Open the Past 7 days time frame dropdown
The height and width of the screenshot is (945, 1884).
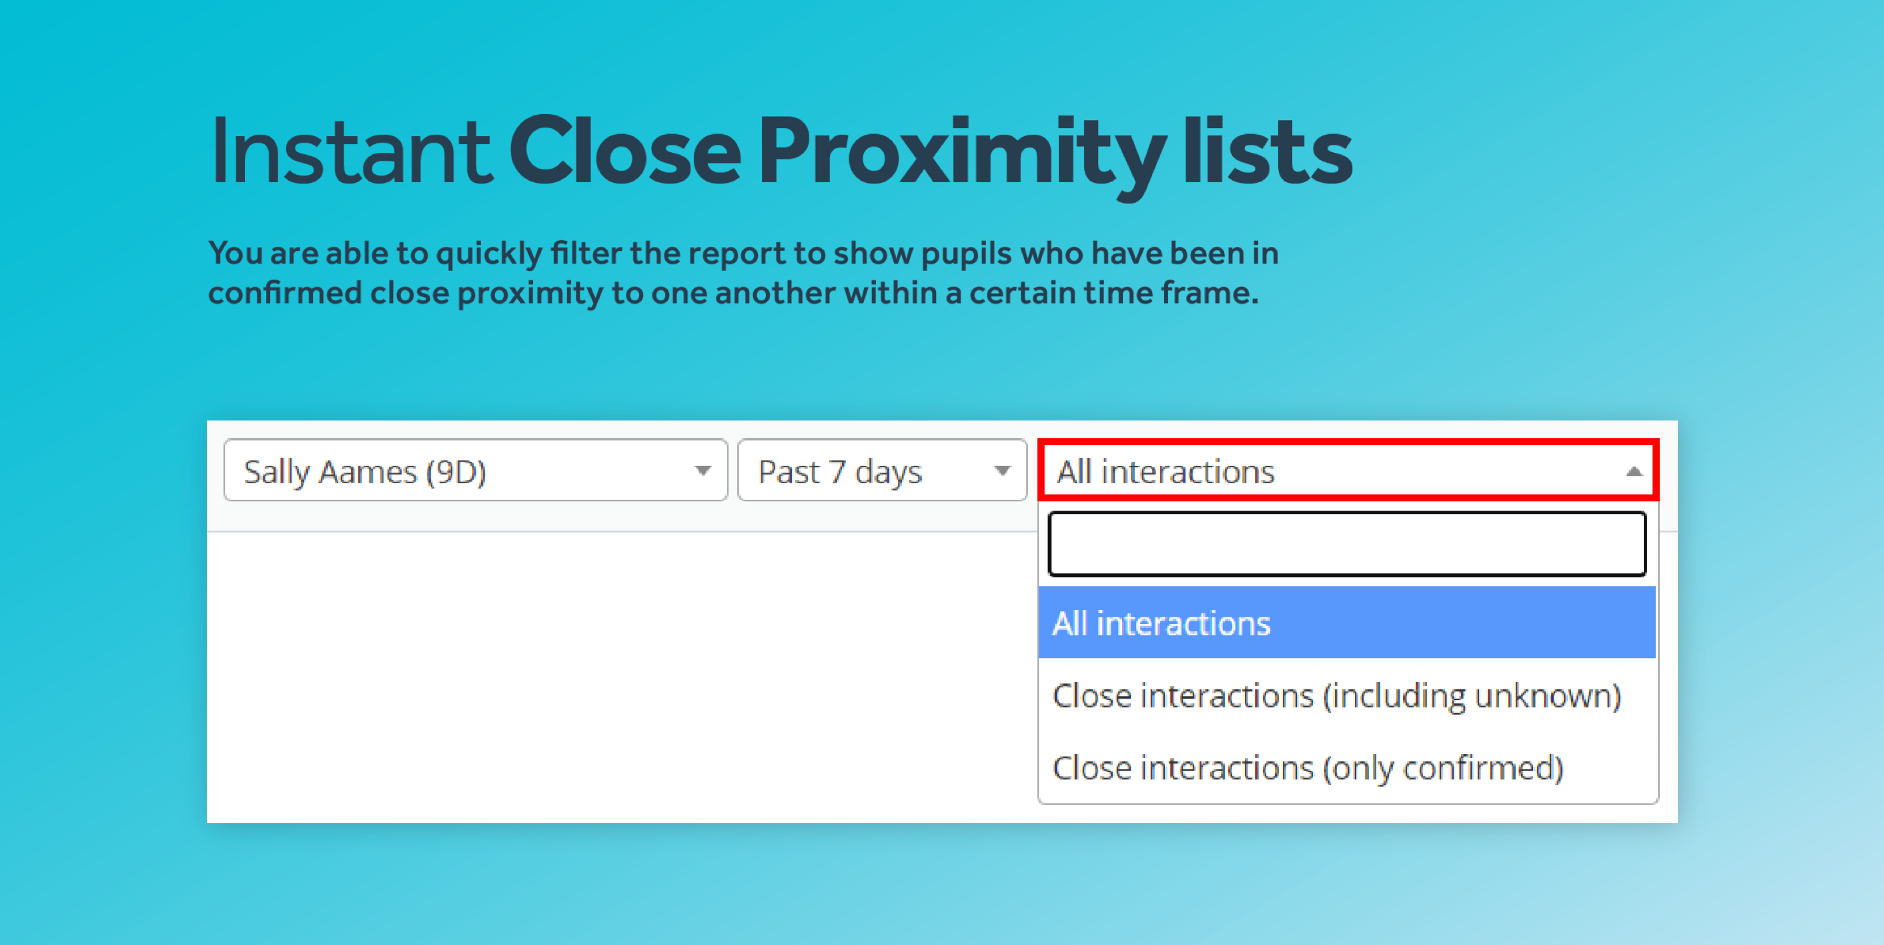tap(882, 470)
